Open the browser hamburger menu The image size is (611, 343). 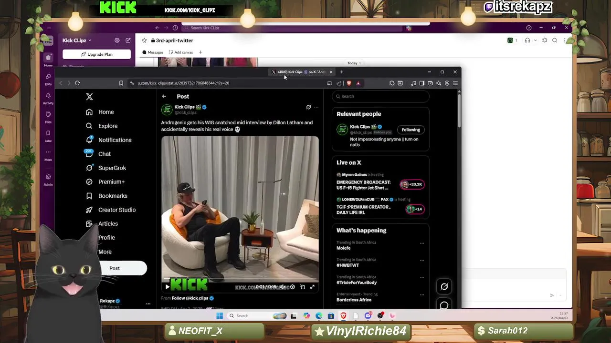tap(455, 83)
